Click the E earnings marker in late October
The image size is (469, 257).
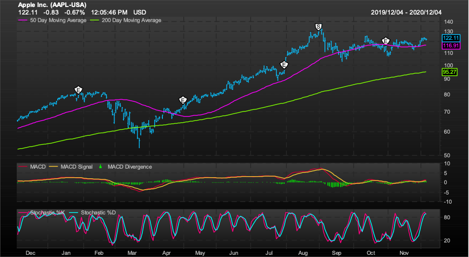coord(386,40)
